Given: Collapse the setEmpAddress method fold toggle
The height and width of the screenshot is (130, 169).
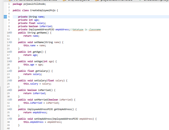Looking at the screenshot, I should (11, 119).
